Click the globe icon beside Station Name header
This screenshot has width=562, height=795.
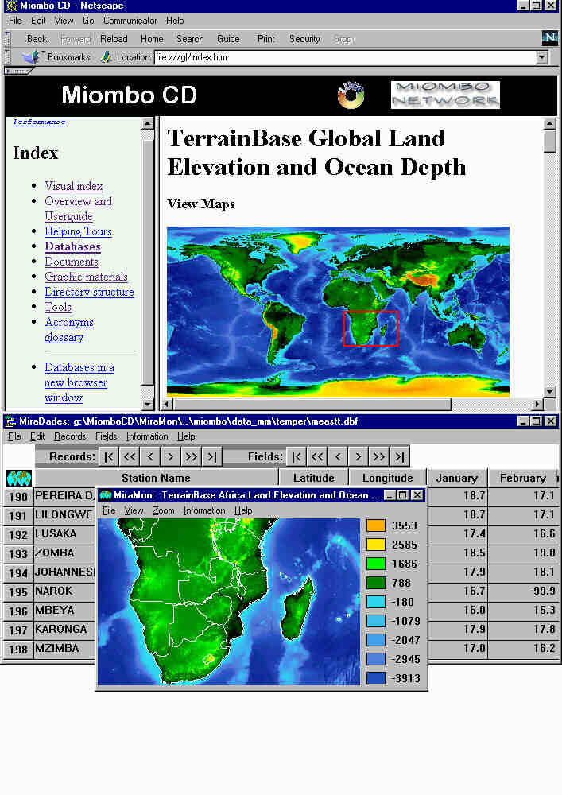(19, 478)
